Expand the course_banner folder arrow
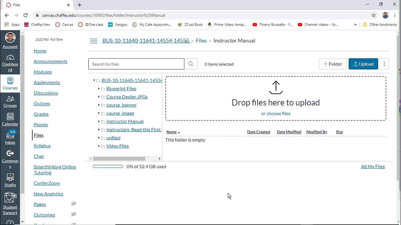Screen dimensions: 401x225 point(99,105)
